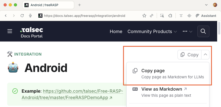Image resolution: width=221 pixels, height=107 pixels.
Task: Reload the page with the refresh icon
Action: pos(22,16)
